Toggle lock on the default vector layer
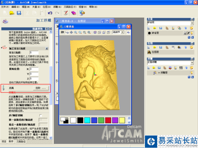 185,33
